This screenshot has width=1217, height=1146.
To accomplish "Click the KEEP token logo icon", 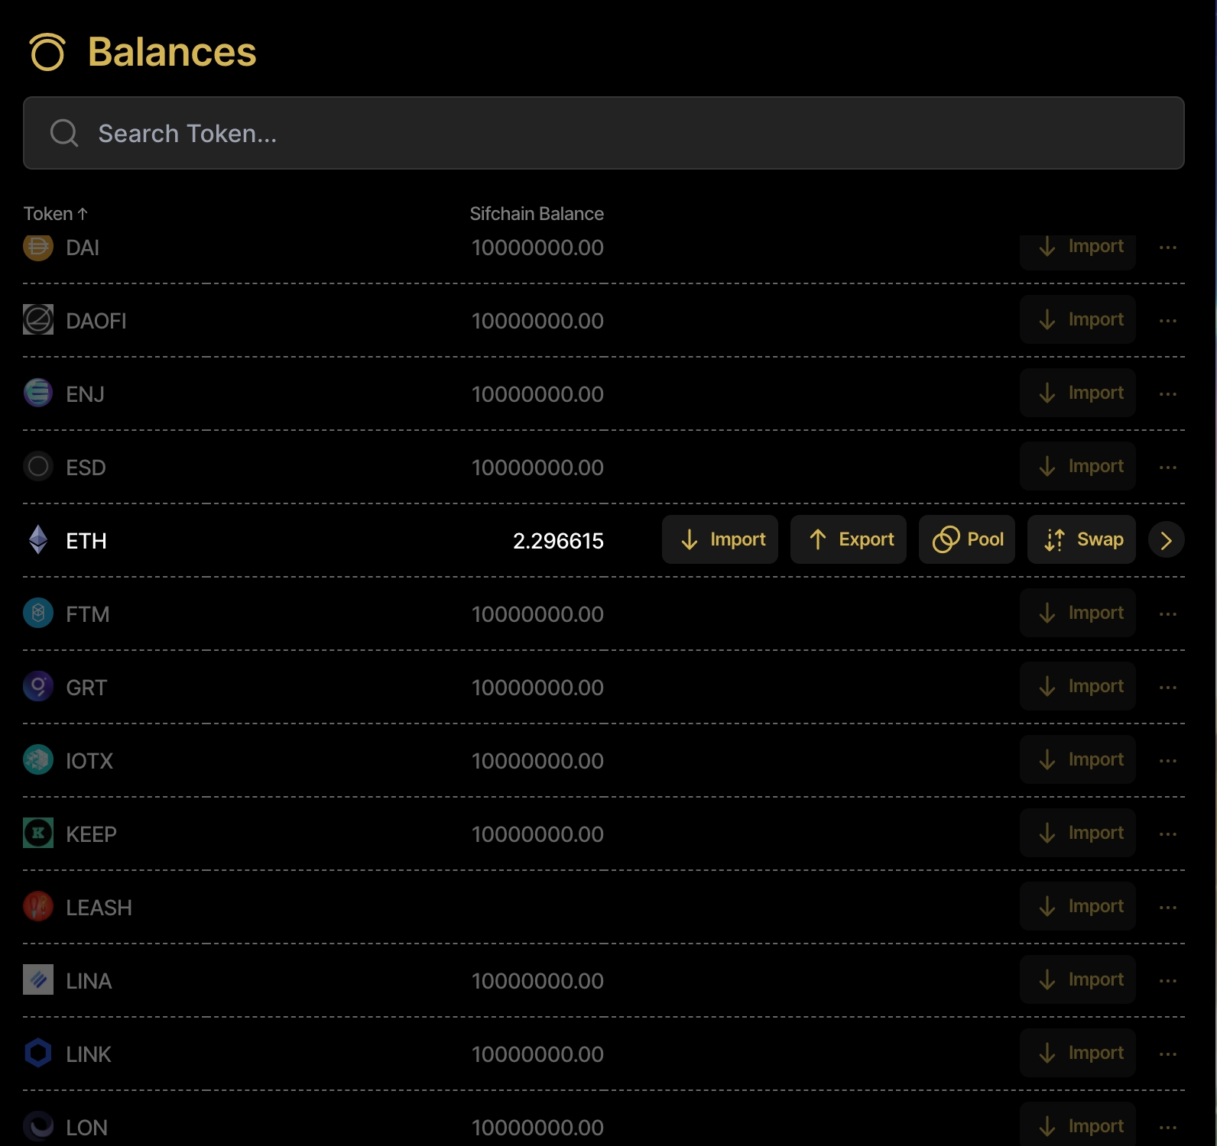I will (38, 833).
